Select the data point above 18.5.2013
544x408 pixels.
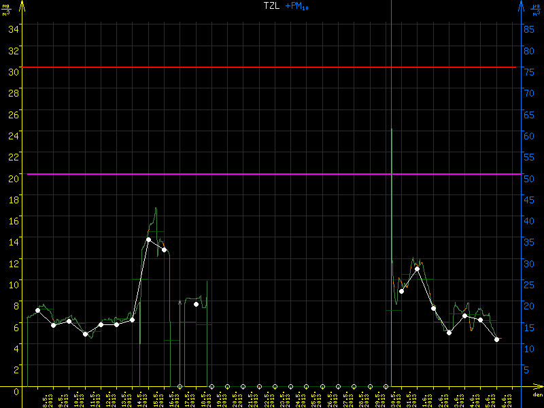pyautogui.click(x=196, y=304)
